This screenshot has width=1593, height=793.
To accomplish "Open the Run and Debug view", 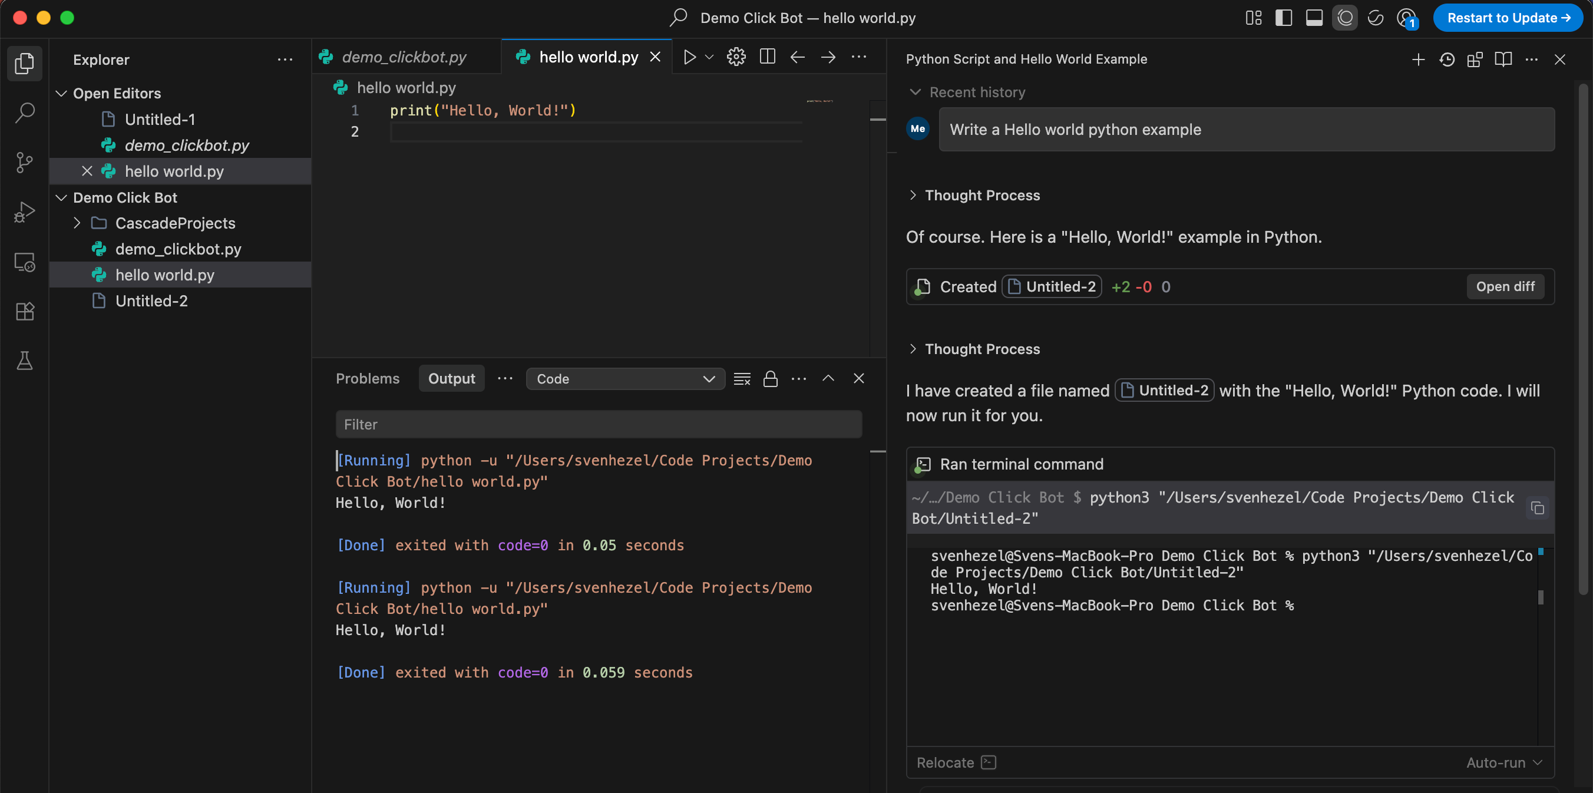I will [x=24, y=212].
